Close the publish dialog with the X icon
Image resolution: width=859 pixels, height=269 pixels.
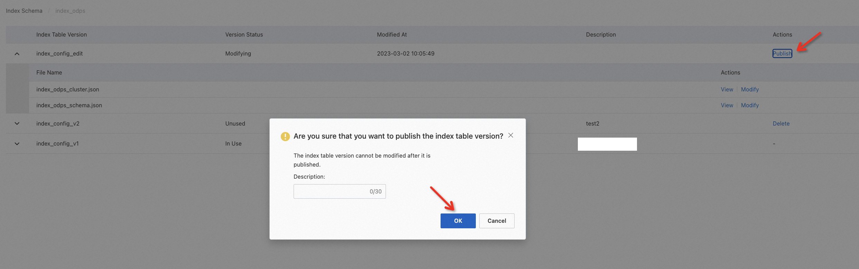511,136
